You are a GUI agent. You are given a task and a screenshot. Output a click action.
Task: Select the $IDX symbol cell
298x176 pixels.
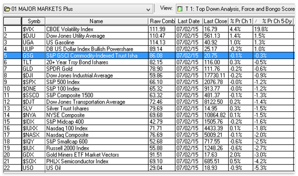click(34, 122)
